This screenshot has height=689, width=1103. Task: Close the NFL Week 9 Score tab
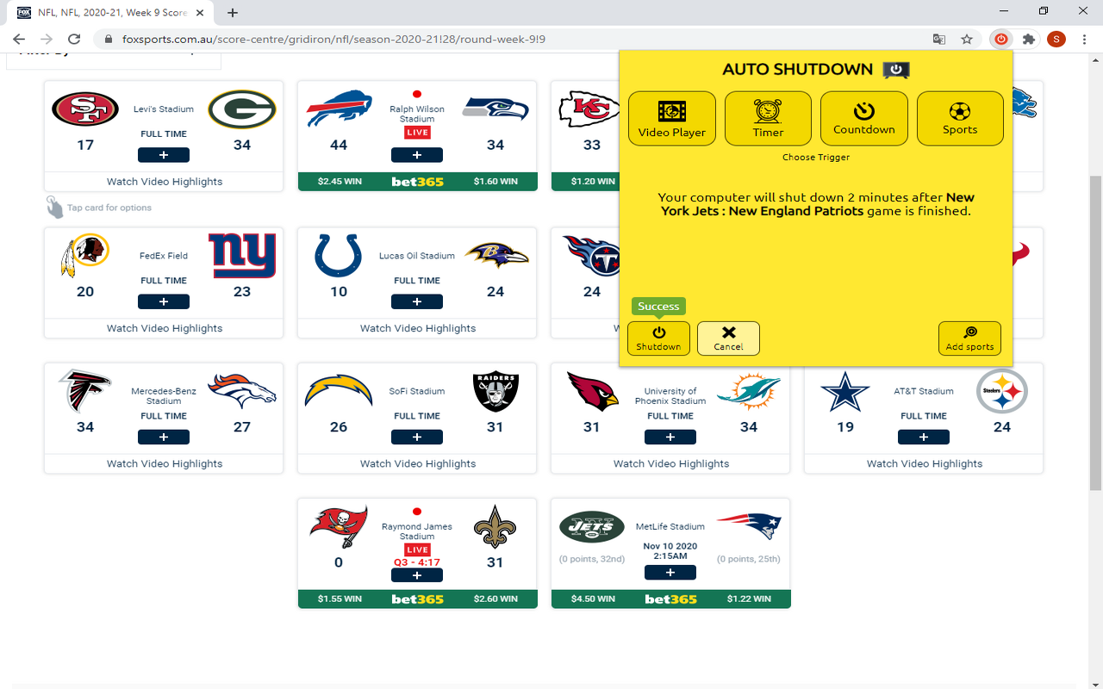202,12
